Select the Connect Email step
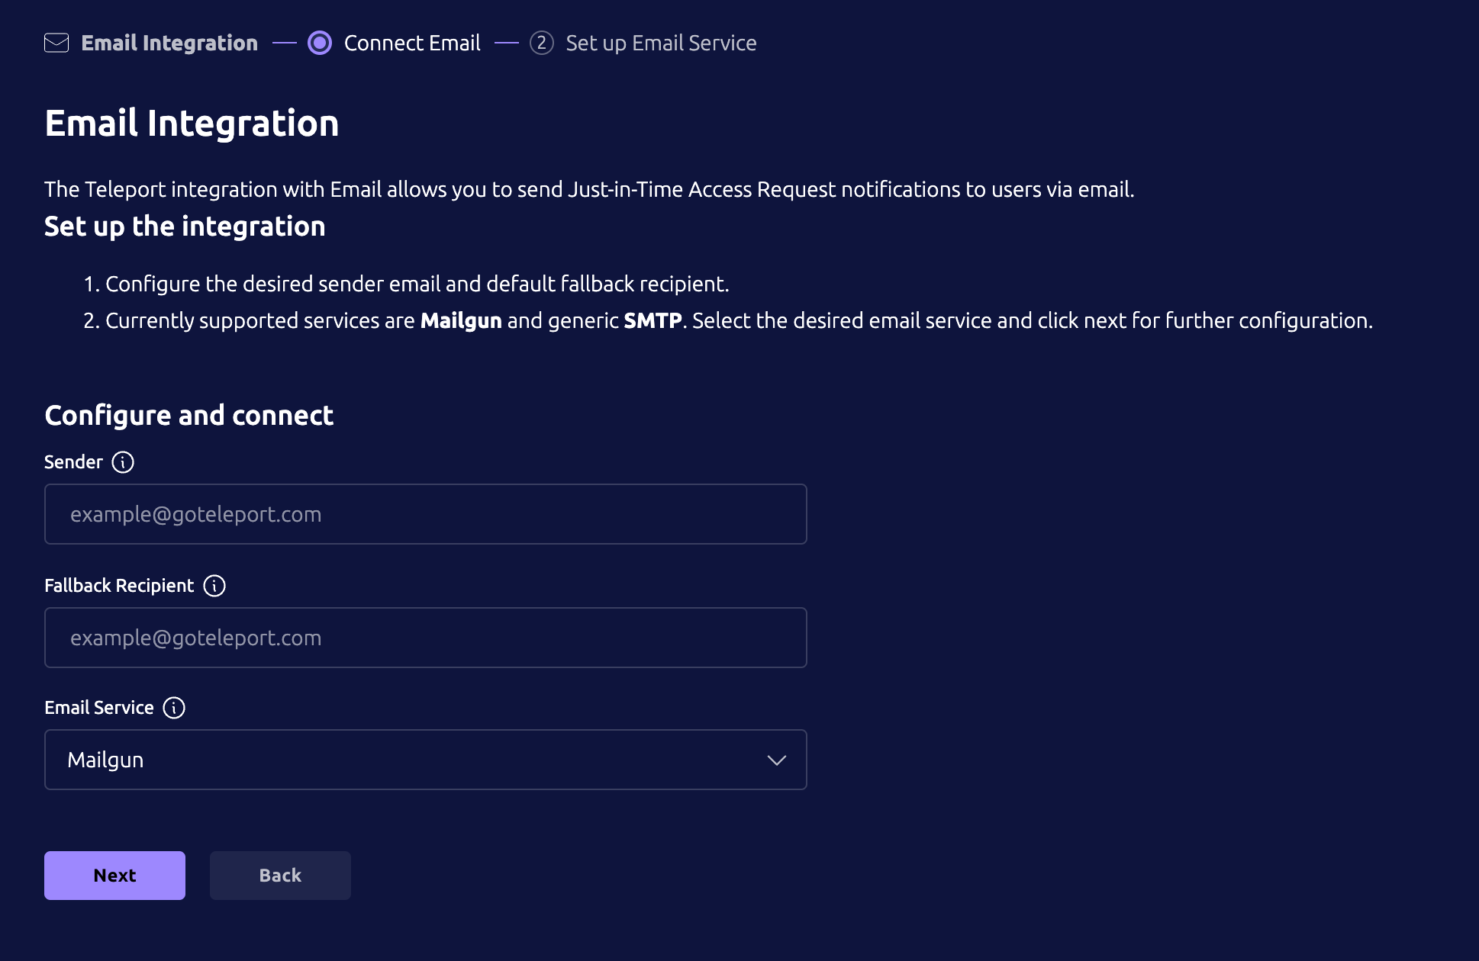This screenshot has width=1479, height=961. pyautogui.click(x=412, y=43)
